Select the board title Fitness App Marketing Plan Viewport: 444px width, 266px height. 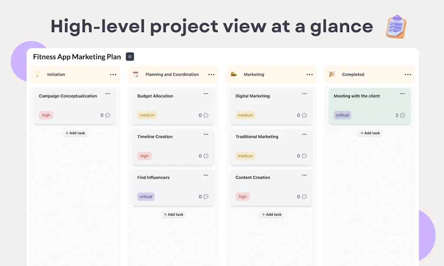pyautogui.click(x=76, y=56)
